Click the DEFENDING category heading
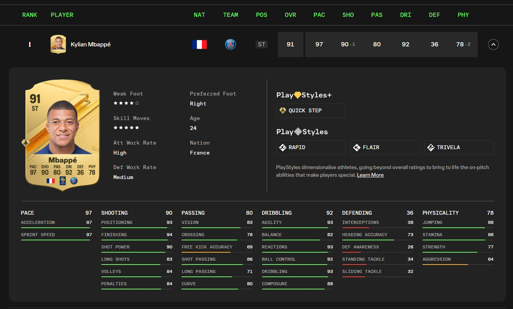 pyautogui.click(x=357, y=213)
